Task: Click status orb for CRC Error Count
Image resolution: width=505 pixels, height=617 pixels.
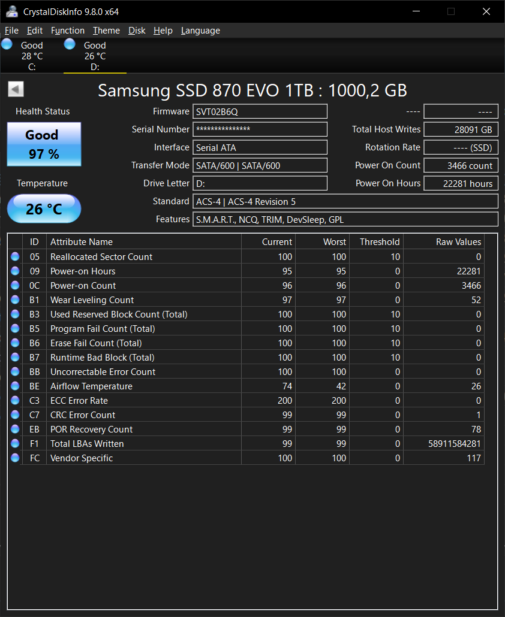Action: point(15,415)
